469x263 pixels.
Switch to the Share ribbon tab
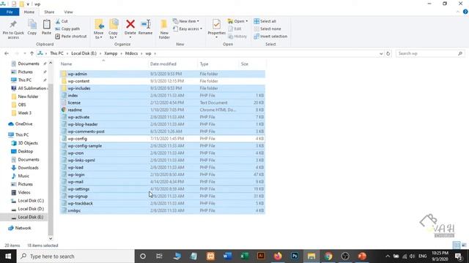[49, 12]
